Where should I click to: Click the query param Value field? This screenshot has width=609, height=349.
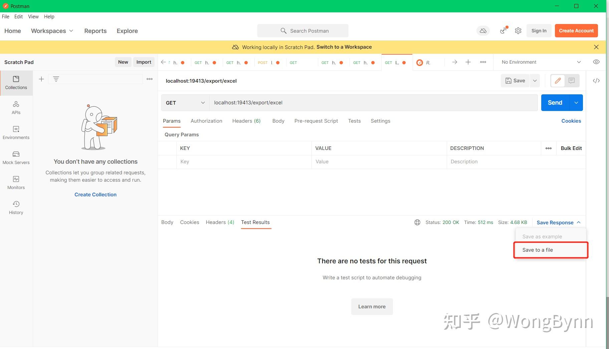(x=379, y=162)
